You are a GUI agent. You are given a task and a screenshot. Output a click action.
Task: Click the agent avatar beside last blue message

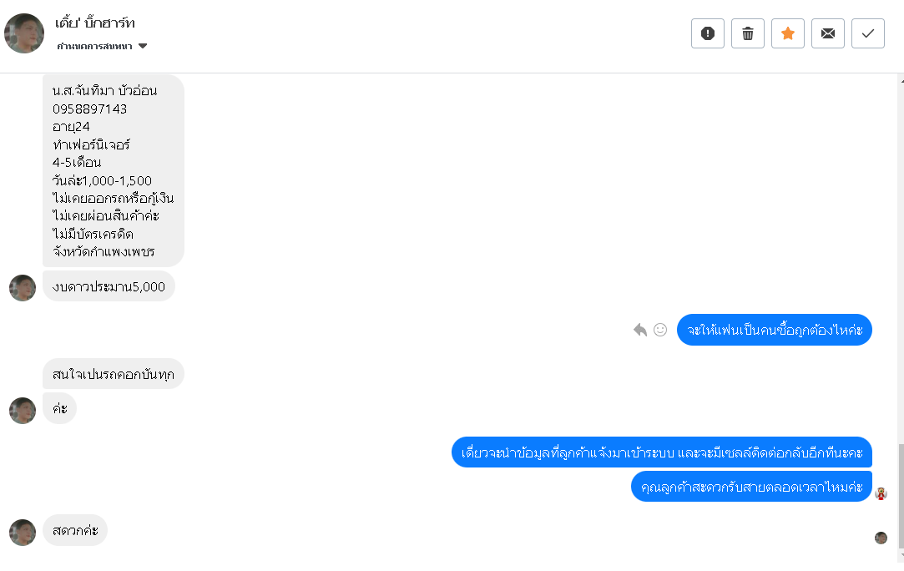click(881, 493)
